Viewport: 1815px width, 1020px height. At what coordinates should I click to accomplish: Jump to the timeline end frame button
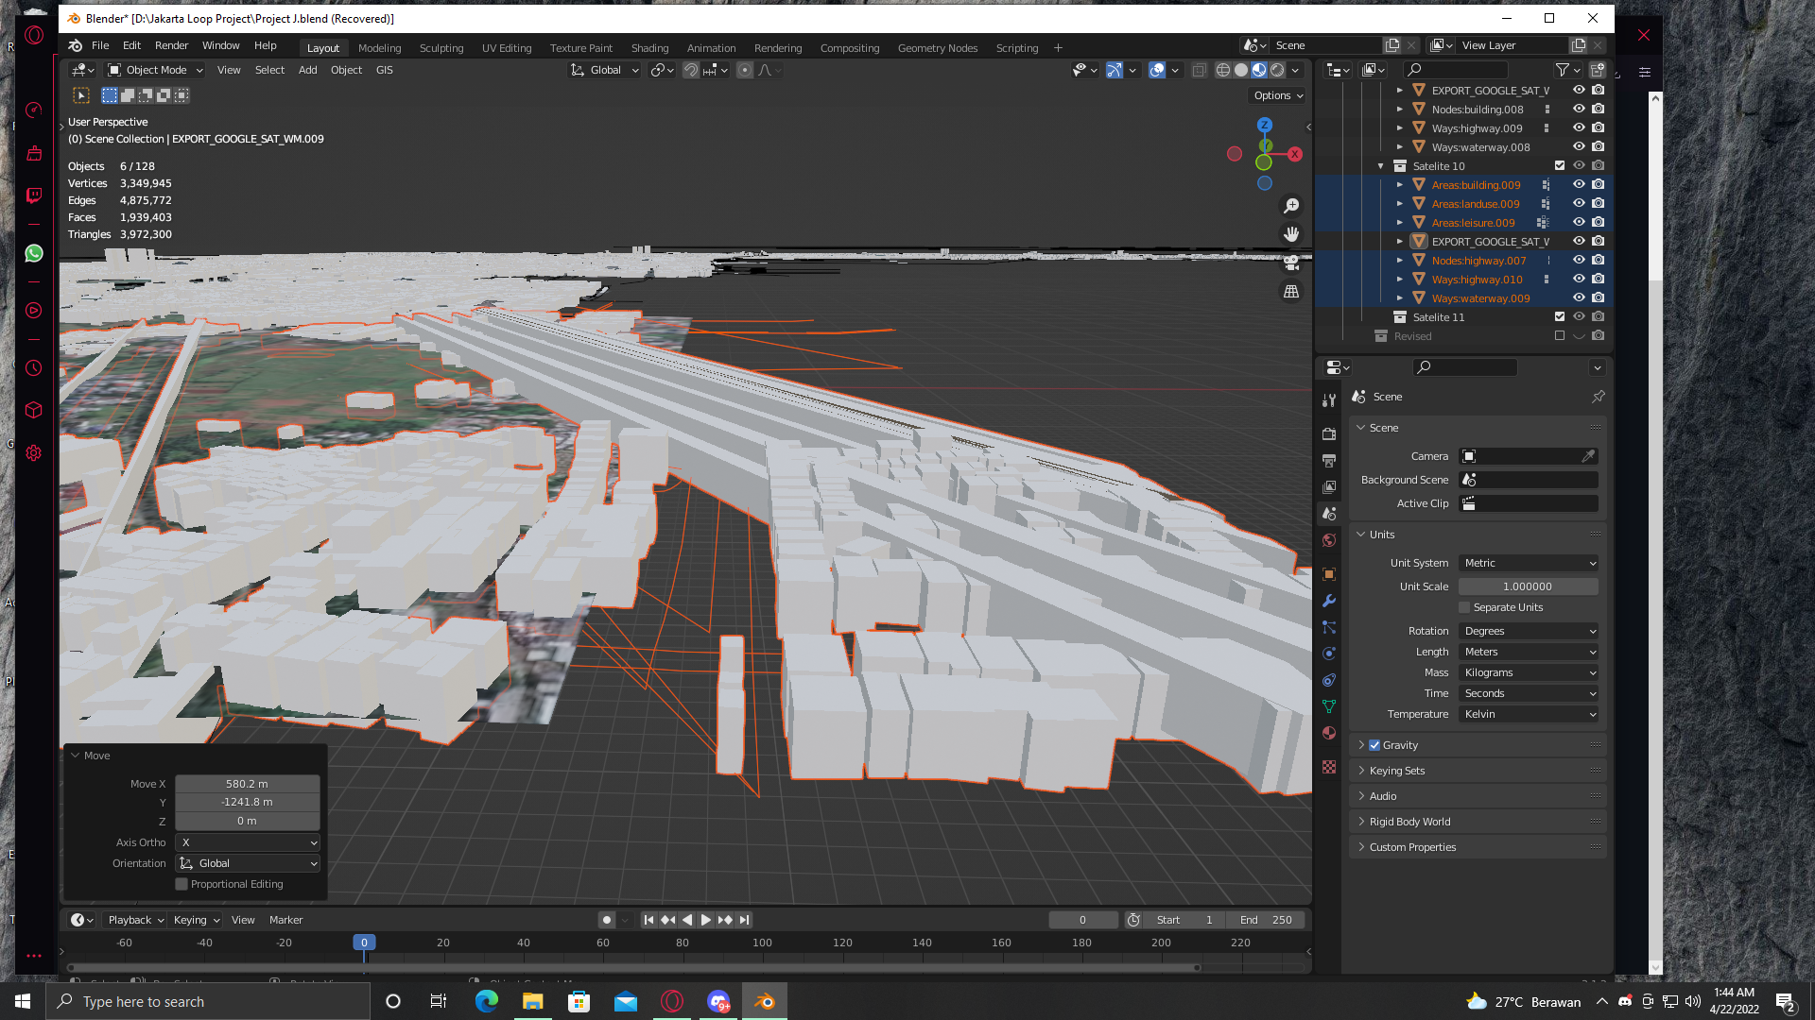745,920
